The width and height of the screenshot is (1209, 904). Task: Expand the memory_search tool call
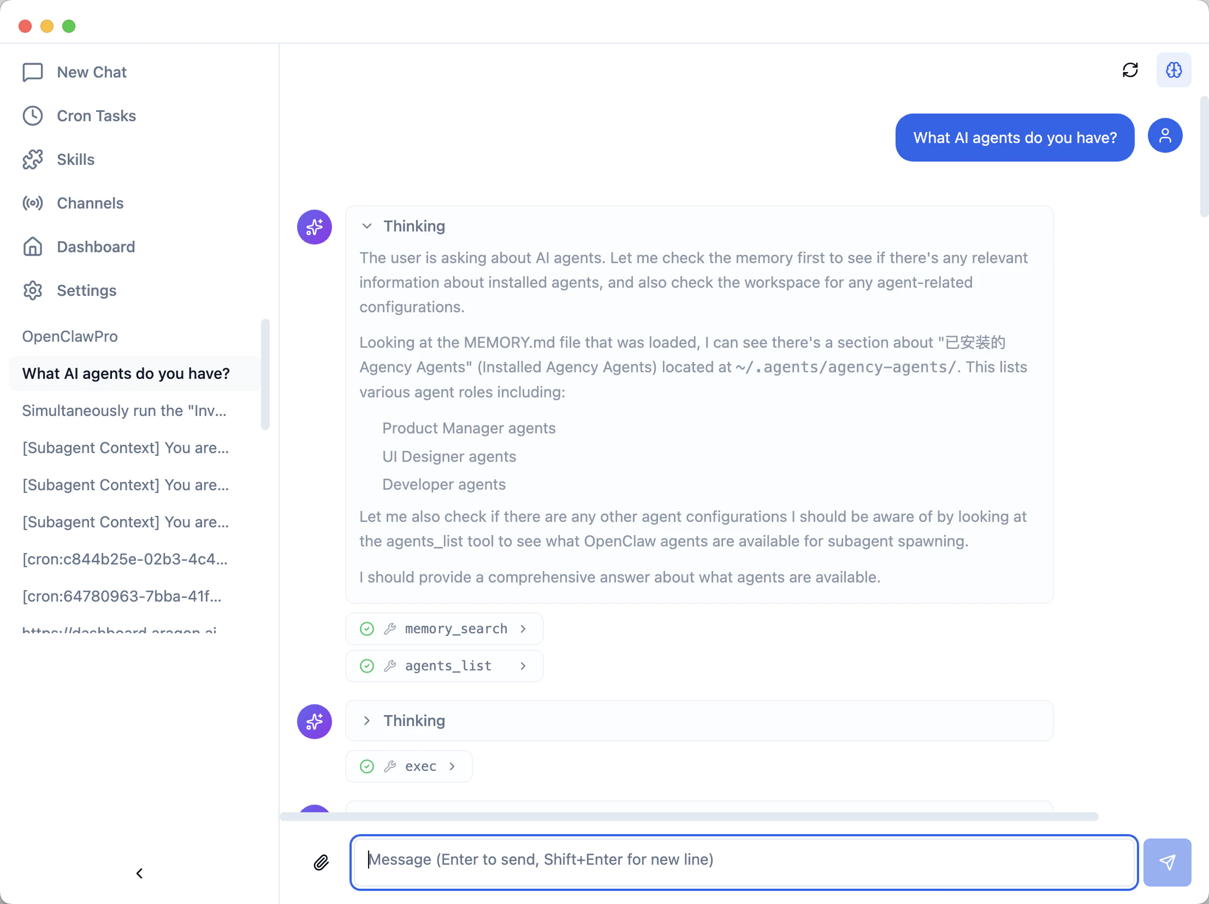pos(444,629)
